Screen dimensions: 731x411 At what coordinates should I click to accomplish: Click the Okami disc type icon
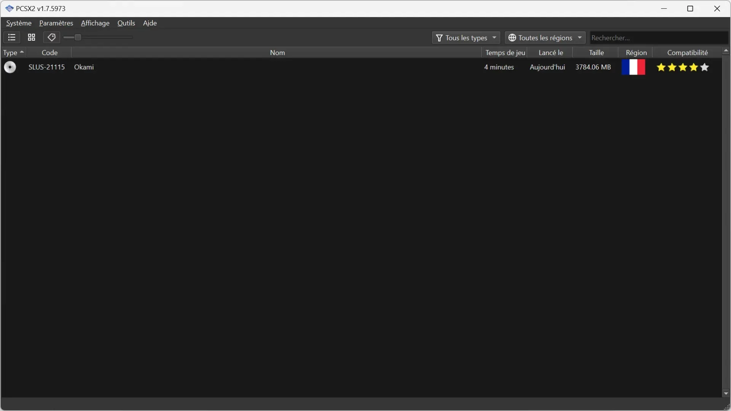tap(10, 67)
